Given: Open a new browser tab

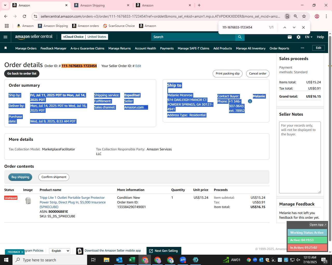Looking at the screenshot, I should (199, 5).
